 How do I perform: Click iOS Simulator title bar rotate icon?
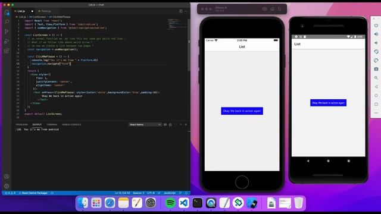280,9
